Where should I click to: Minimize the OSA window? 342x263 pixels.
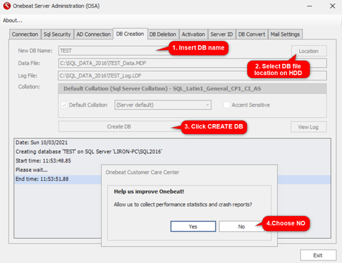pos(309,6)
